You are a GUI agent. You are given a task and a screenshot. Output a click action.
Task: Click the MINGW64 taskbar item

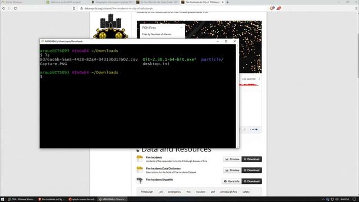pos(112,199)
